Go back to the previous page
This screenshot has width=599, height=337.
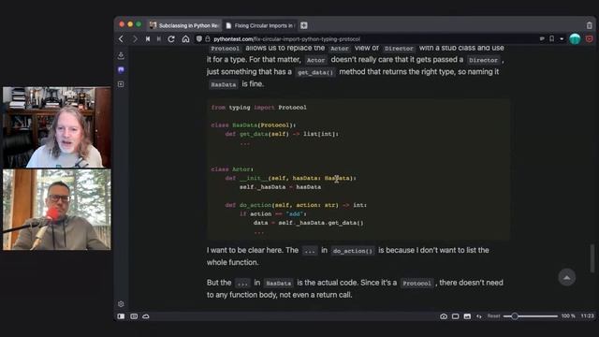tap(121, 39)
